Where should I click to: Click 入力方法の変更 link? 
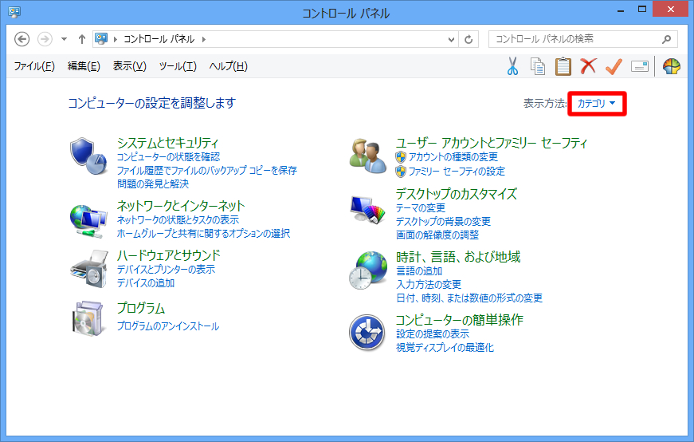click(429, 284)
